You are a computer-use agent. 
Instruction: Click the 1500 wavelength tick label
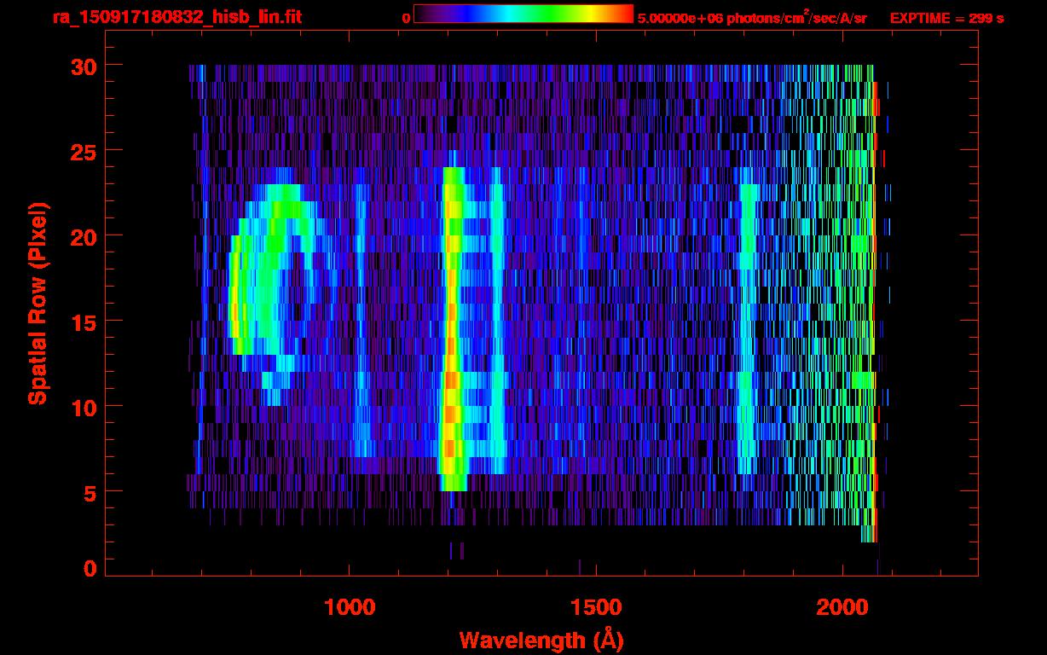pos(596,607)
